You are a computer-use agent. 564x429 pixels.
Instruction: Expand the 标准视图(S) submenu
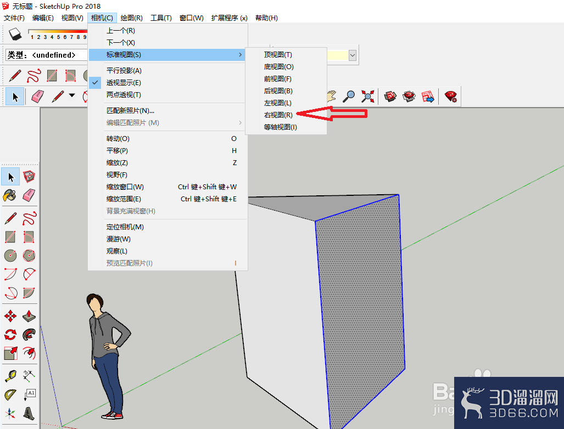(167, 55)
